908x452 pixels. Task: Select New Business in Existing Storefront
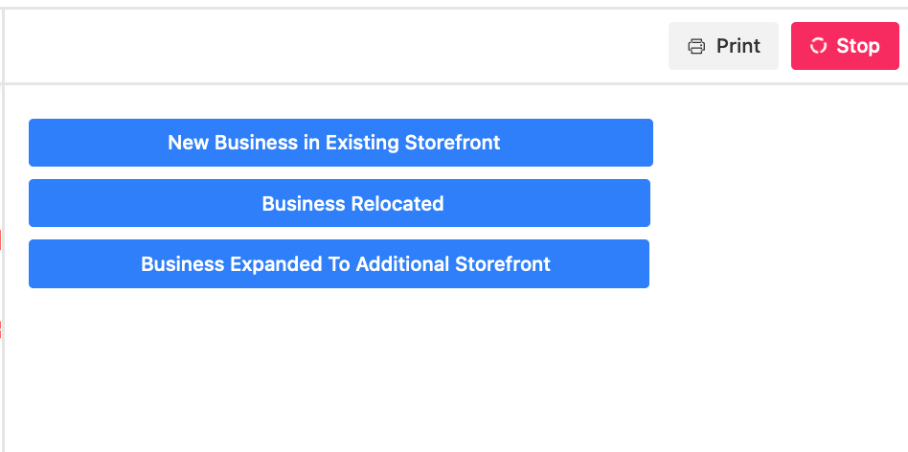click(x=341, y=143)
